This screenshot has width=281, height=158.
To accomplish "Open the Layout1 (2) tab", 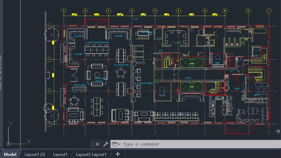I will (35, 154).
